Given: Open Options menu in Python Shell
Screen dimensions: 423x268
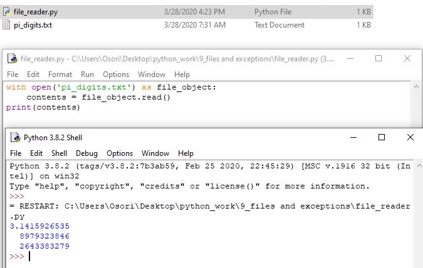Looking at the screenshot, I should [120, 153].
